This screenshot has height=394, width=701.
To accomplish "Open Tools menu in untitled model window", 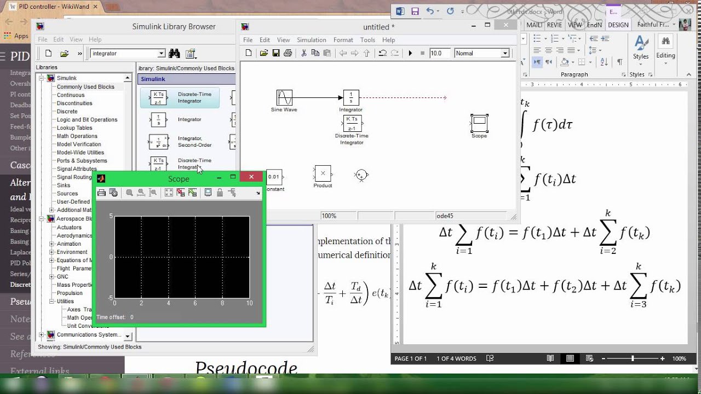I will 367,40.
